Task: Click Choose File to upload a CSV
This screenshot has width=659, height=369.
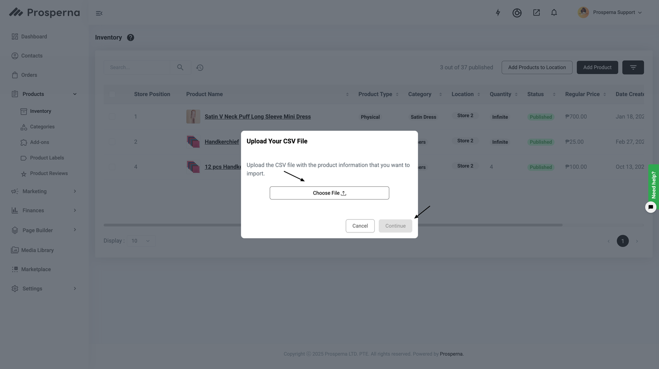Action: tap(329, 193)
